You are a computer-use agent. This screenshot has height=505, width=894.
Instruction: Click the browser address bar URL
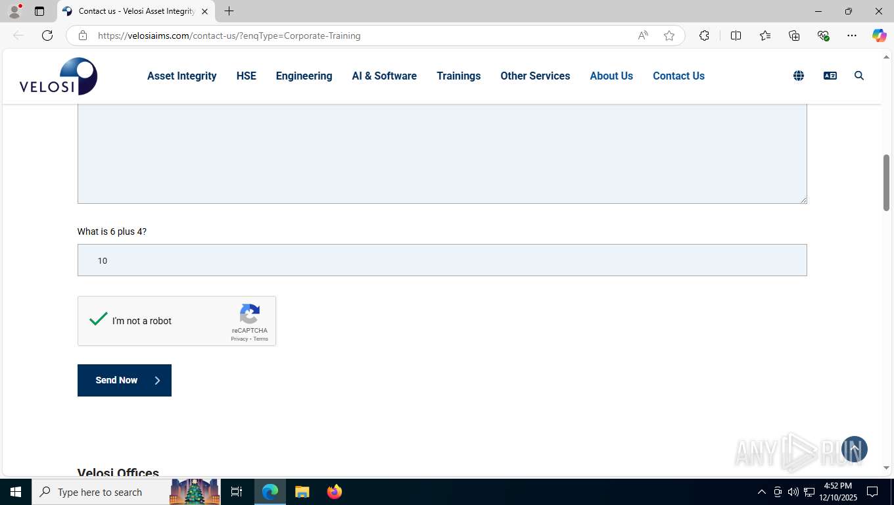229,36
